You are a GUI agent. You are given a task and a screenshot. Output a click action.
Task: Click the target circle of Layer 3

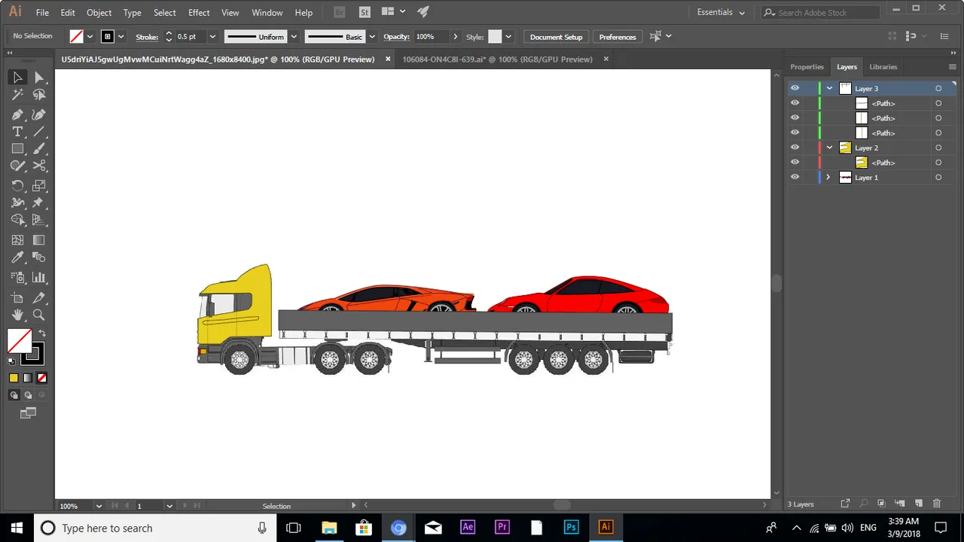[938, 88]
